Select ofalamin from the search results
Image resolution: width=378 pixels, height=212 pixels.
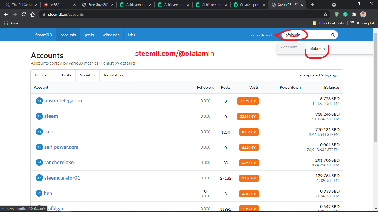click(x=317, y=49)
